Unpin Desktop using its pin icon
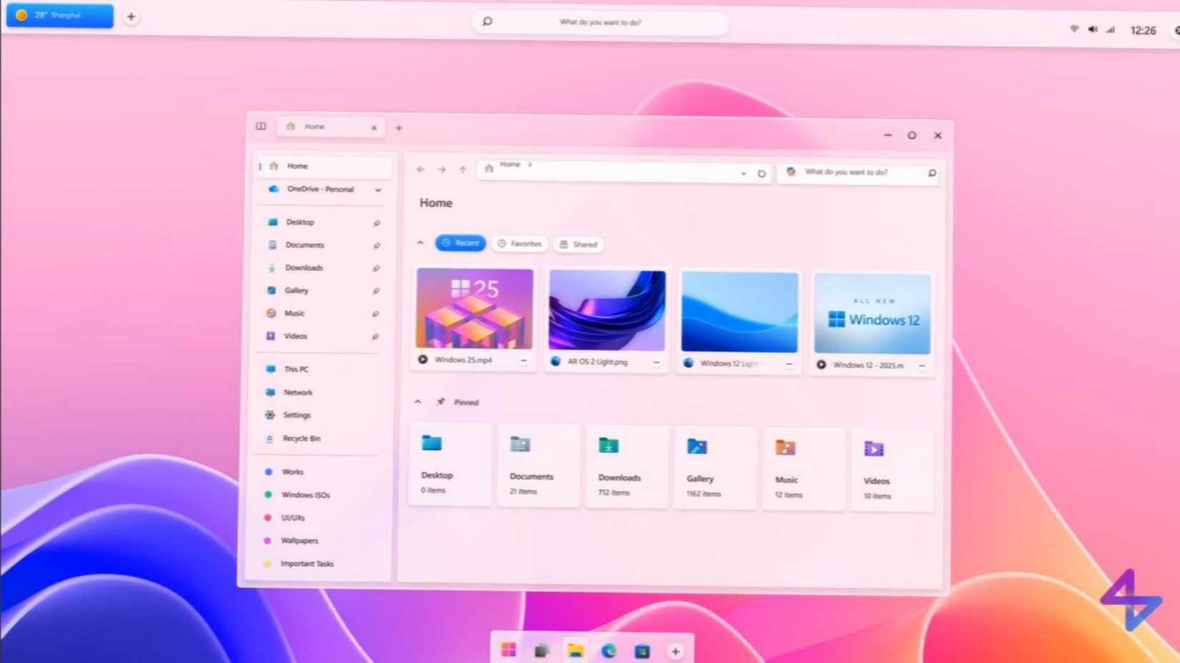Image resolution: width=1180 pixels, height=663 pixels. click(x=376, y=223)
